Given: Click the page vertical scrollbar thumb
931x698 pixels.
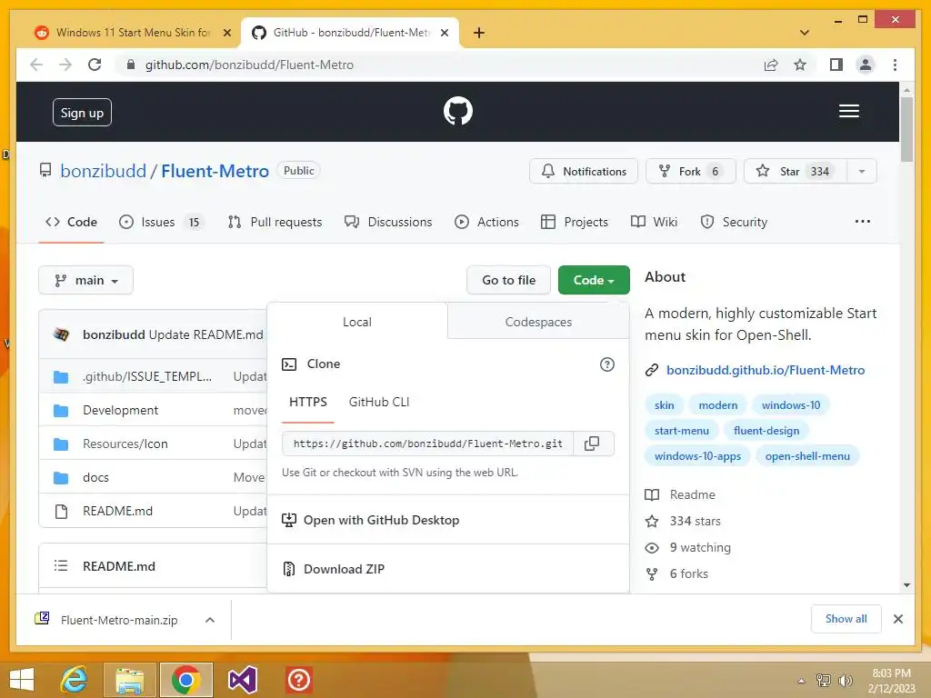Looking at the screenshot, I should (x=906, y=129).
